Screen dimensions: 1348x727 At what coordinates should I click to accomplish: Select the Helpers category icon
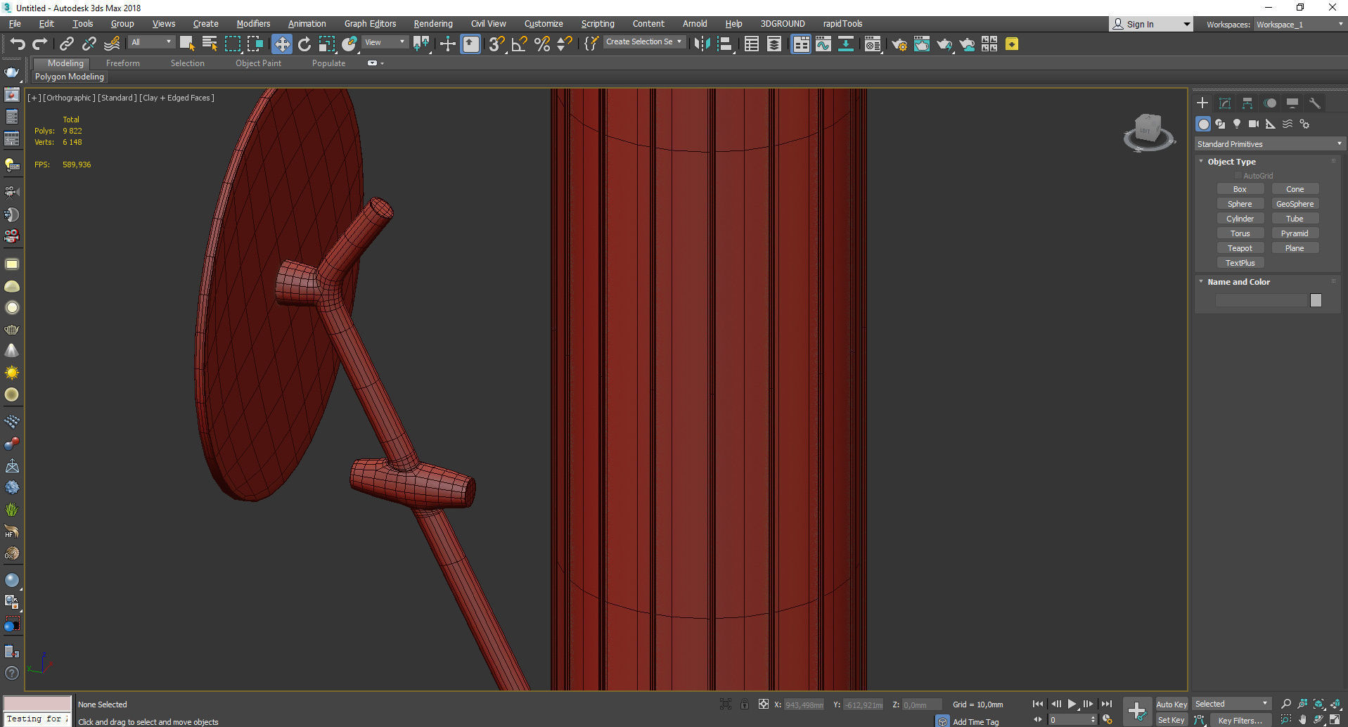point(1271,124)
